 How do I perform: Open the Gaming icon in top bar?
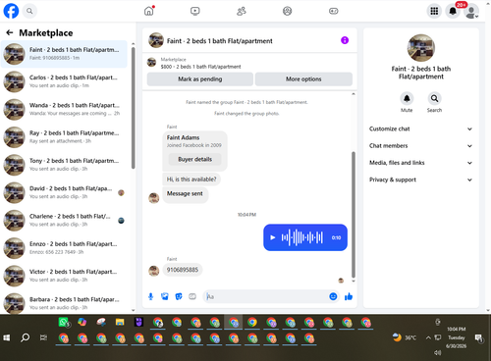coord(334,11)
